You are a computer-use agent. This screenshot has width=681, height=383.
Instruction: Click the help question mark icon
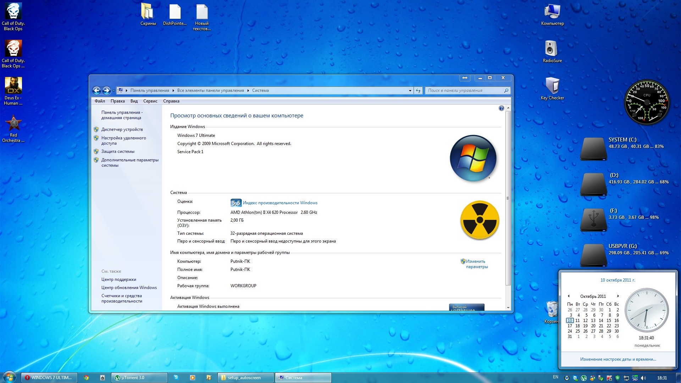point(501,108)
